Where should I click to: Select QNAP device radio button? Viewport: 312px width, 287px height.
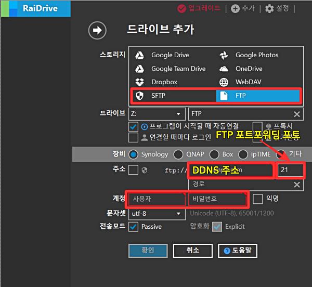[178, 154]
